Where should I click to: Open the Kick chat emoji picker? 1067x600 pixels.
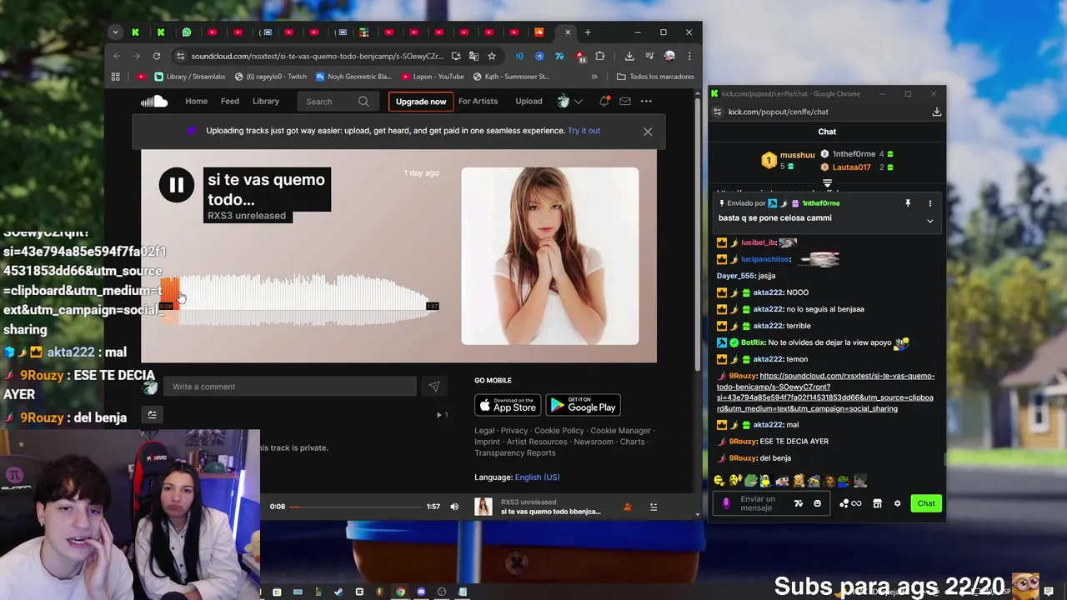(817, 503)
